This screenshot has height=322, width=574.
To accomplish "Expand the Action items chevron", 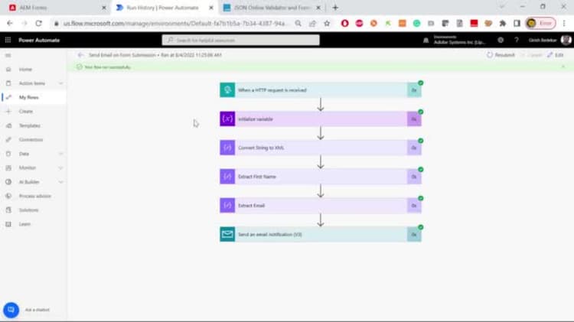I will pyautogui.click(x=60, y=83).
